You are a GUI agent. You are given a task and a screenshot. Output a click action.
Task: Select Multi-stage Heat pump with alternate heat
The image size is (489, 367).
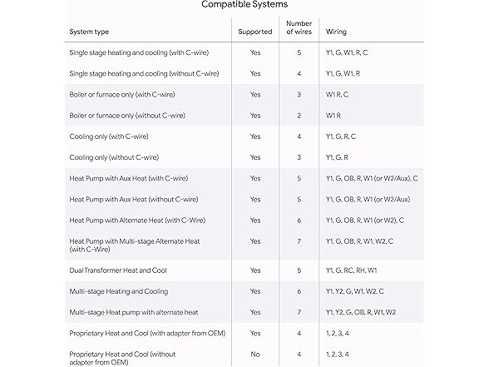point(134,312)
